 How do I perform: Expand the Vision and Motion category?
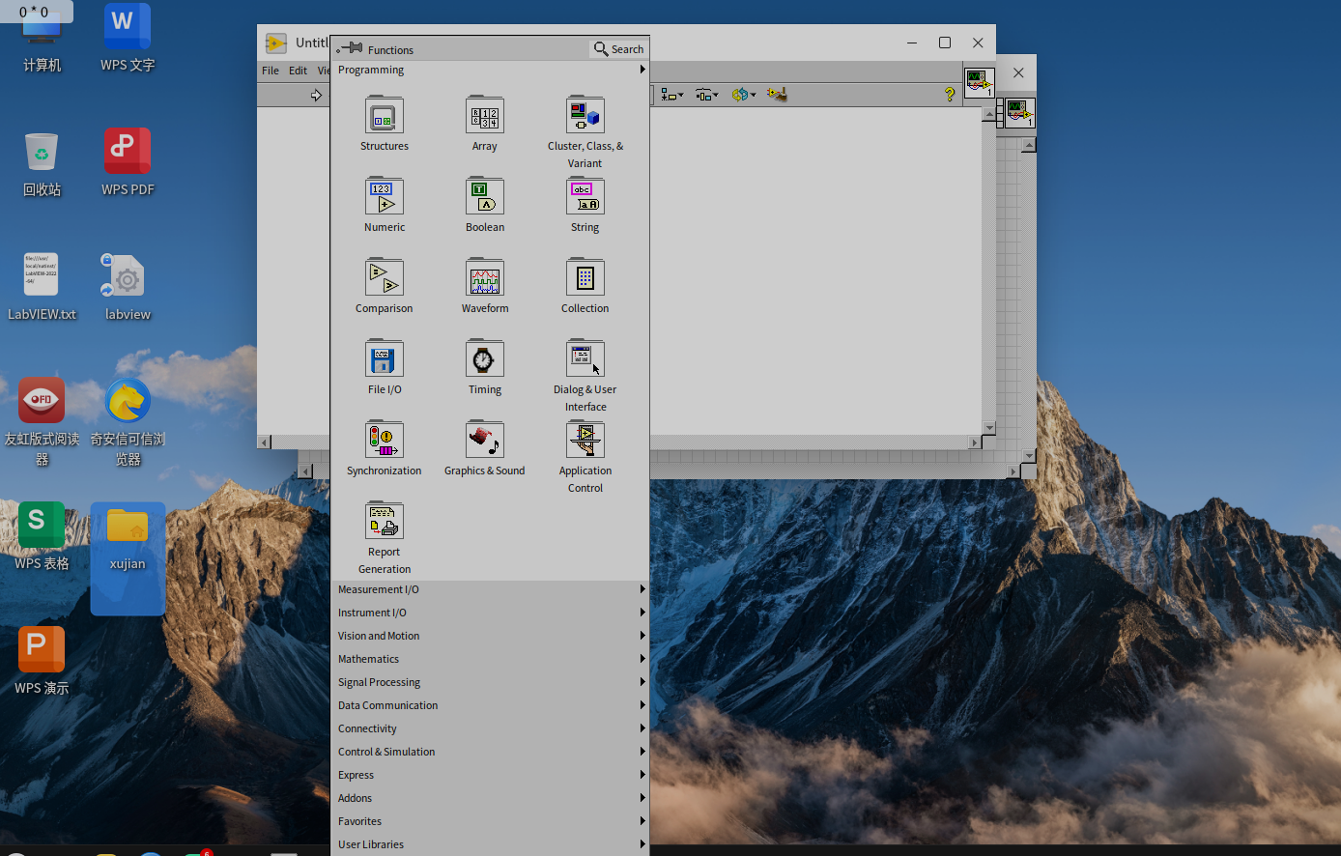(490, 636)
